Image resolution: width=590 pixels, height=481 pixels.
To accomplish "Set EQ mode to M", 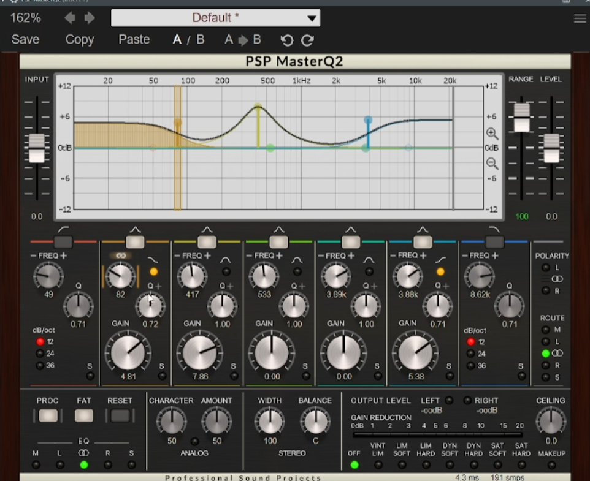I will point(36,465).
